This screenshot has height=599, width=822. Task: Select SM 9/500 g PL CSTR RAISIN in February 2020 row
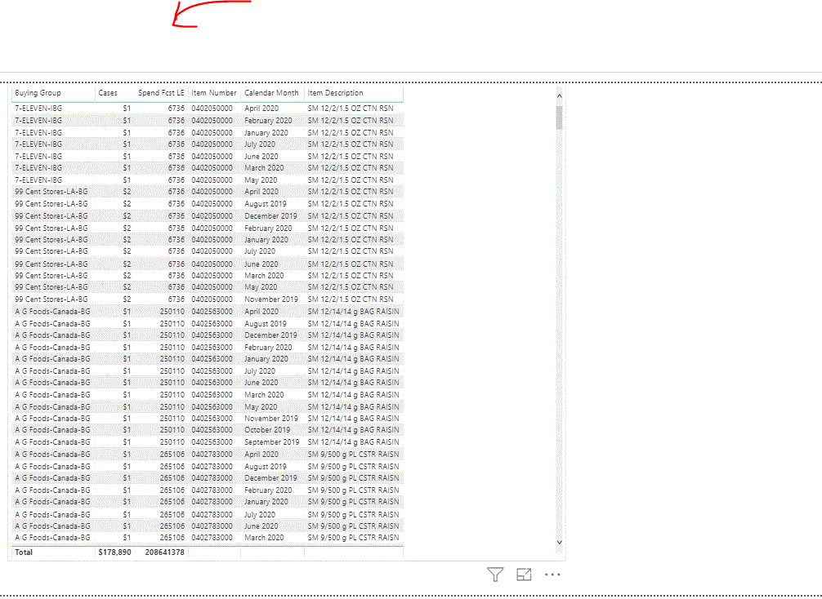[353, 490]
